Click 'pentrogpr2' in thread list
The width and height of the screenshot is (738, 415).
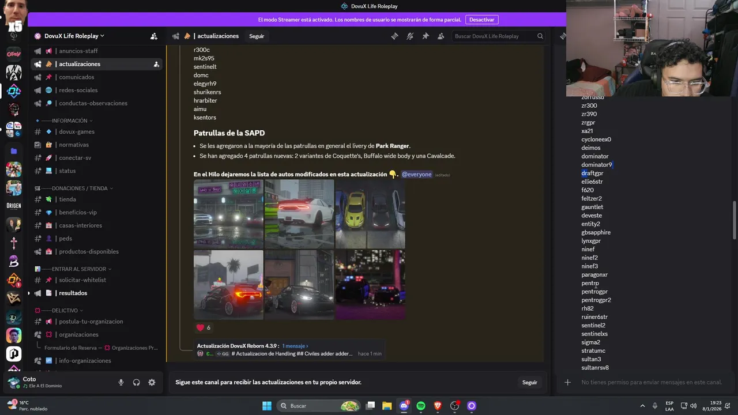(x=596, y=300)
